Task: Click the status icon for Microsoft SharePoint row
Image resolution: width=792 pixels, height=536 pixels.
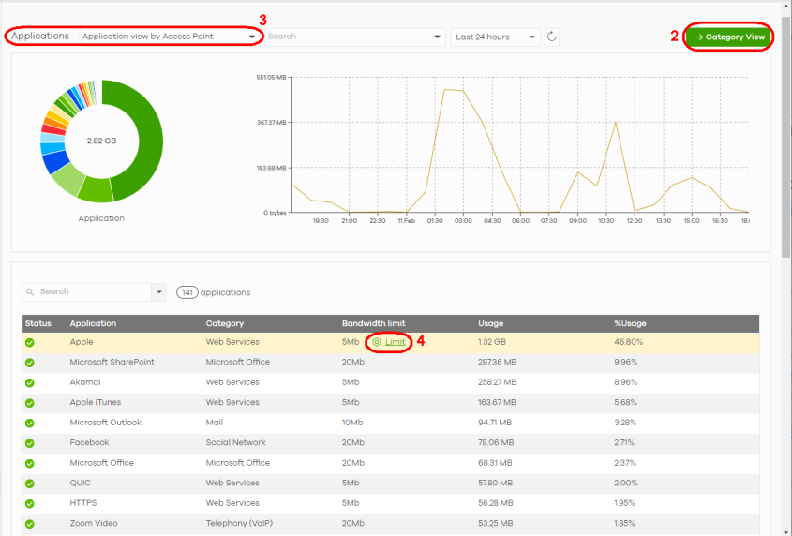Action: [30, 363]
